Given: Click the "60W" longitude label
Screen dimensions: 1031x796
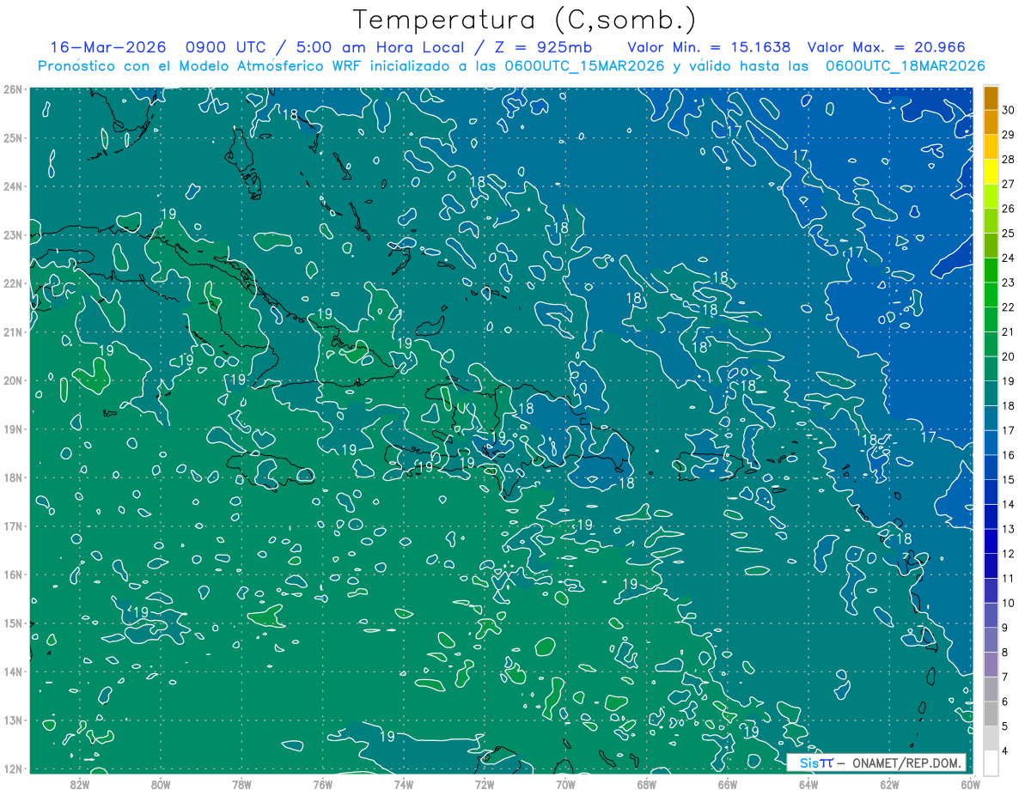Looking at the screenshot, I should point(971,784).
